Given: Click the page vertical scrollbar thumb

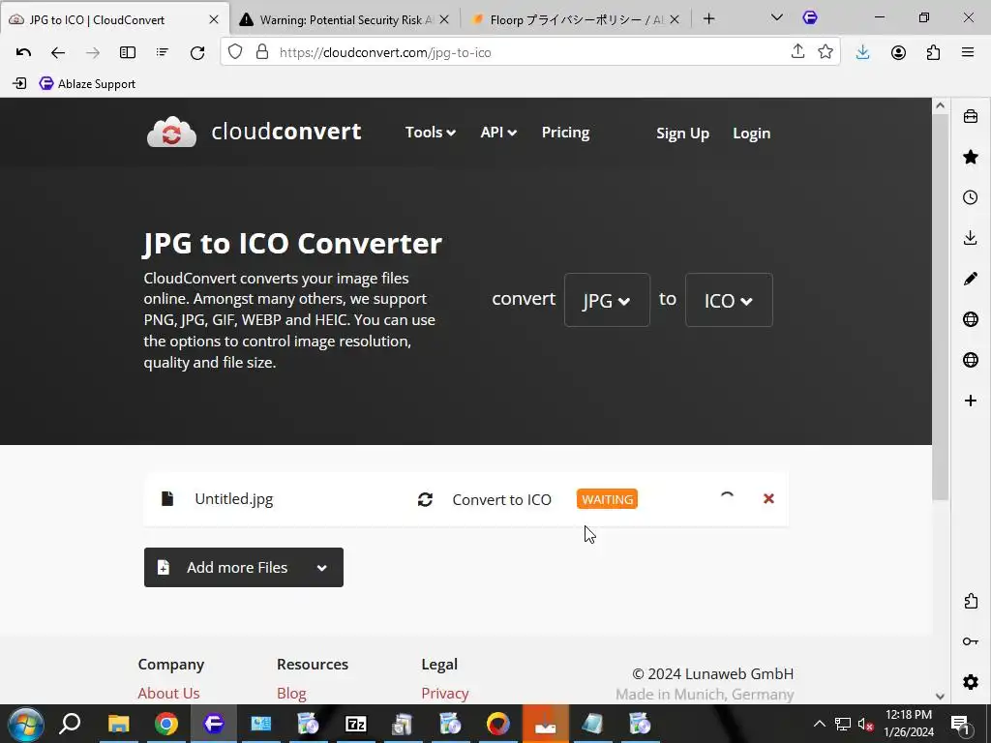Looking at the screenshot, I should click(x=941, y=308).
